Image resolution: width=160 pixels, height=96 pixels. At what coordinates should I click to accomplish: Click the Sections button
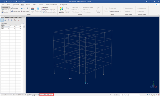coord(5,10)
